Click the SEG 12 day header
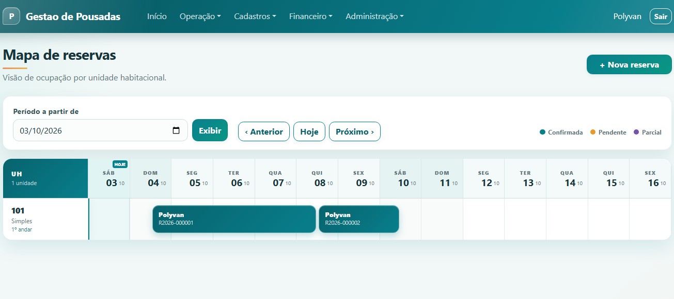The image size is (674, 299). (484, 179)
